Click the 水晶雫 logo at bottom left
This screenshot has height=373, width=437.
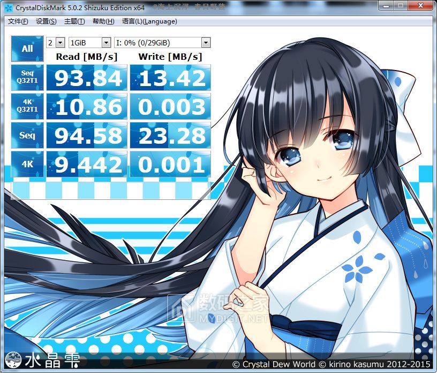click(43, 360)
